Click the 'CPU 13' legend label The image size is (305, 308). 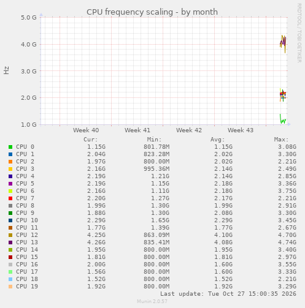[27, 242]
